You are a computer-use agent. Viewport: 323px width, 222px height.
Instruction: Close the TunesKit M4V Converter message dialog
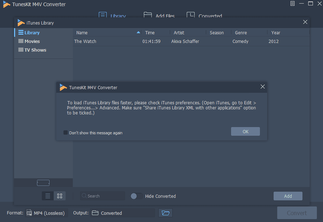(x=263, y=87)
